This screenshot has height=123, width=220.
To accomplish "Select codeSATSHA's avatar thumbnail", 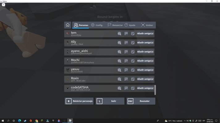I will 68,88.
